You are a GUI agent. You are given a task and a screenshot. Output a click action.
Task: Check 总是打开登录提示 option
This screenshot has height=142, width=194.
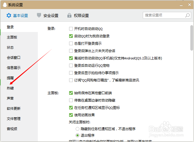[x=71, y=44]
